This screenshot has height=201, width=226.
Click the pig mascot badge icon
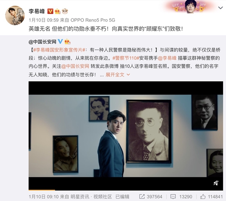click(65, 11)
